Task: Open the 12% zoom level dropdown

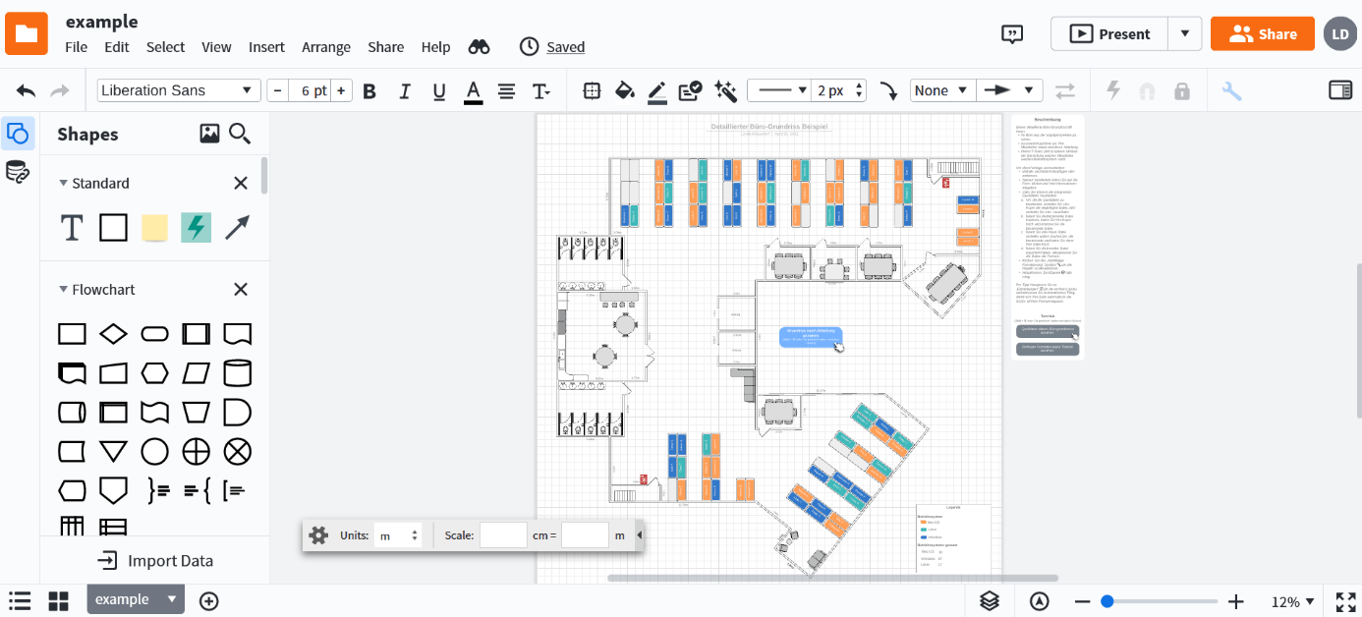Action: point(1290,600)
